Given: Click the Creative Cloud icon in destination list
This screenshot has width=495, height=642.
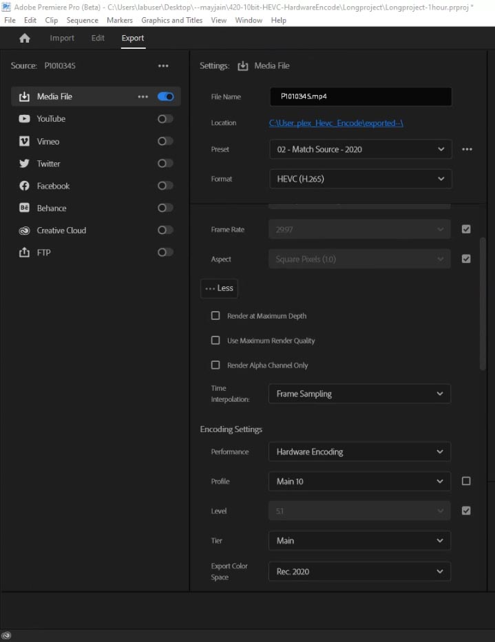Looking at the screenshot, I should click(24, 231).
